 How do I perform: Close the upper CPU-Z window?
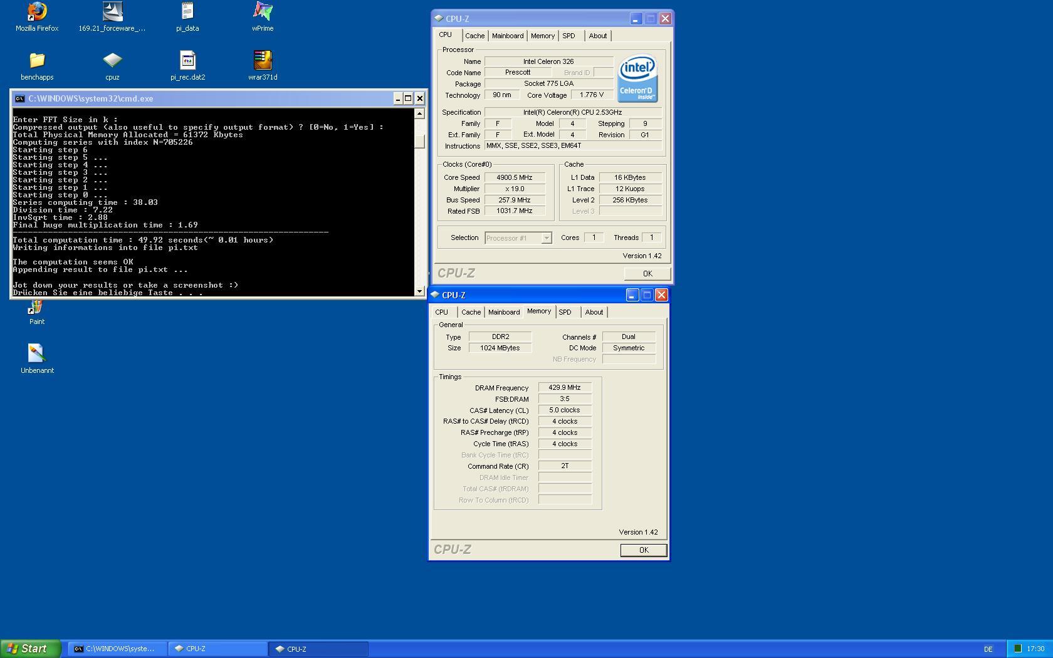tap(665, 19)
